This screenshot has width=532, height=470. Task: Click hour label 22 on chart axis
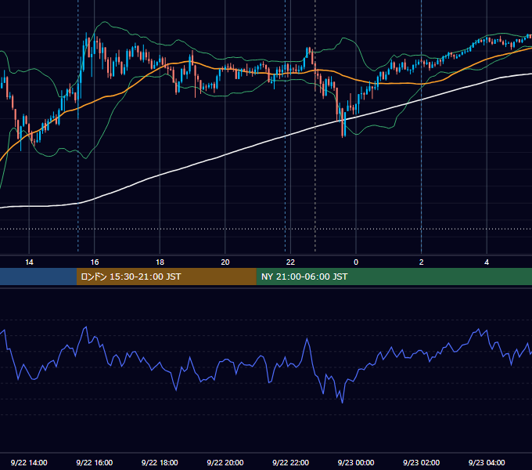290,262
